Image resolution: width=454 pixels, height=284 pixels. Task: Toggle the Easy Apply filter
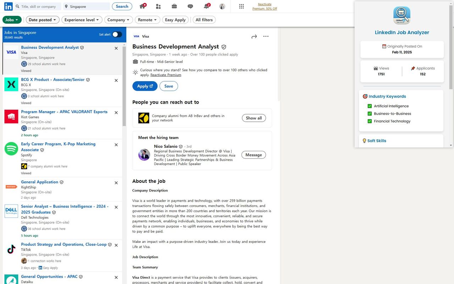click(176, 20)
